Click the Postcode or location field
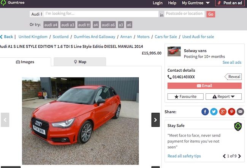The height and width of the screenshot is (168, 247). click(x=184, y=14)
